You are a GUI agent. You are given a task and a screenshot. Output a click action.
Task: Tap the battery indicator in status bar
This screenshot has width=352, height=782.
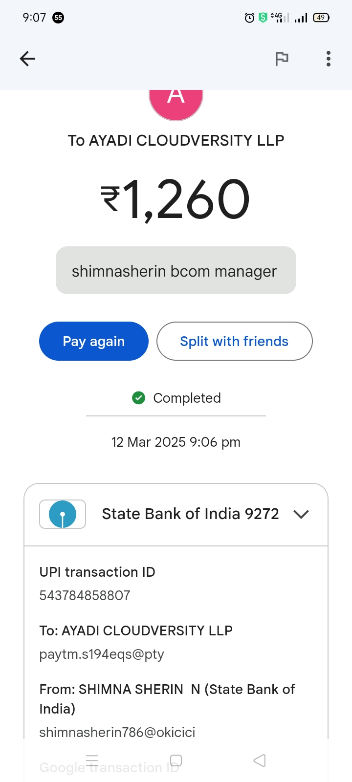coord(321,18)
